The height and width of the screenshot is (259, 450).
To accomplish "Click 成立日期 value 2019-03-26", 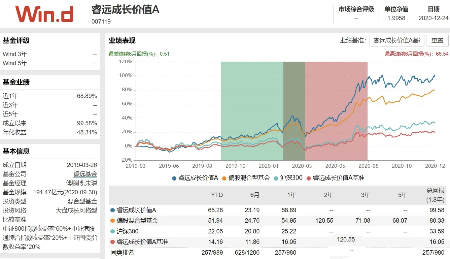I will point(82,165).
